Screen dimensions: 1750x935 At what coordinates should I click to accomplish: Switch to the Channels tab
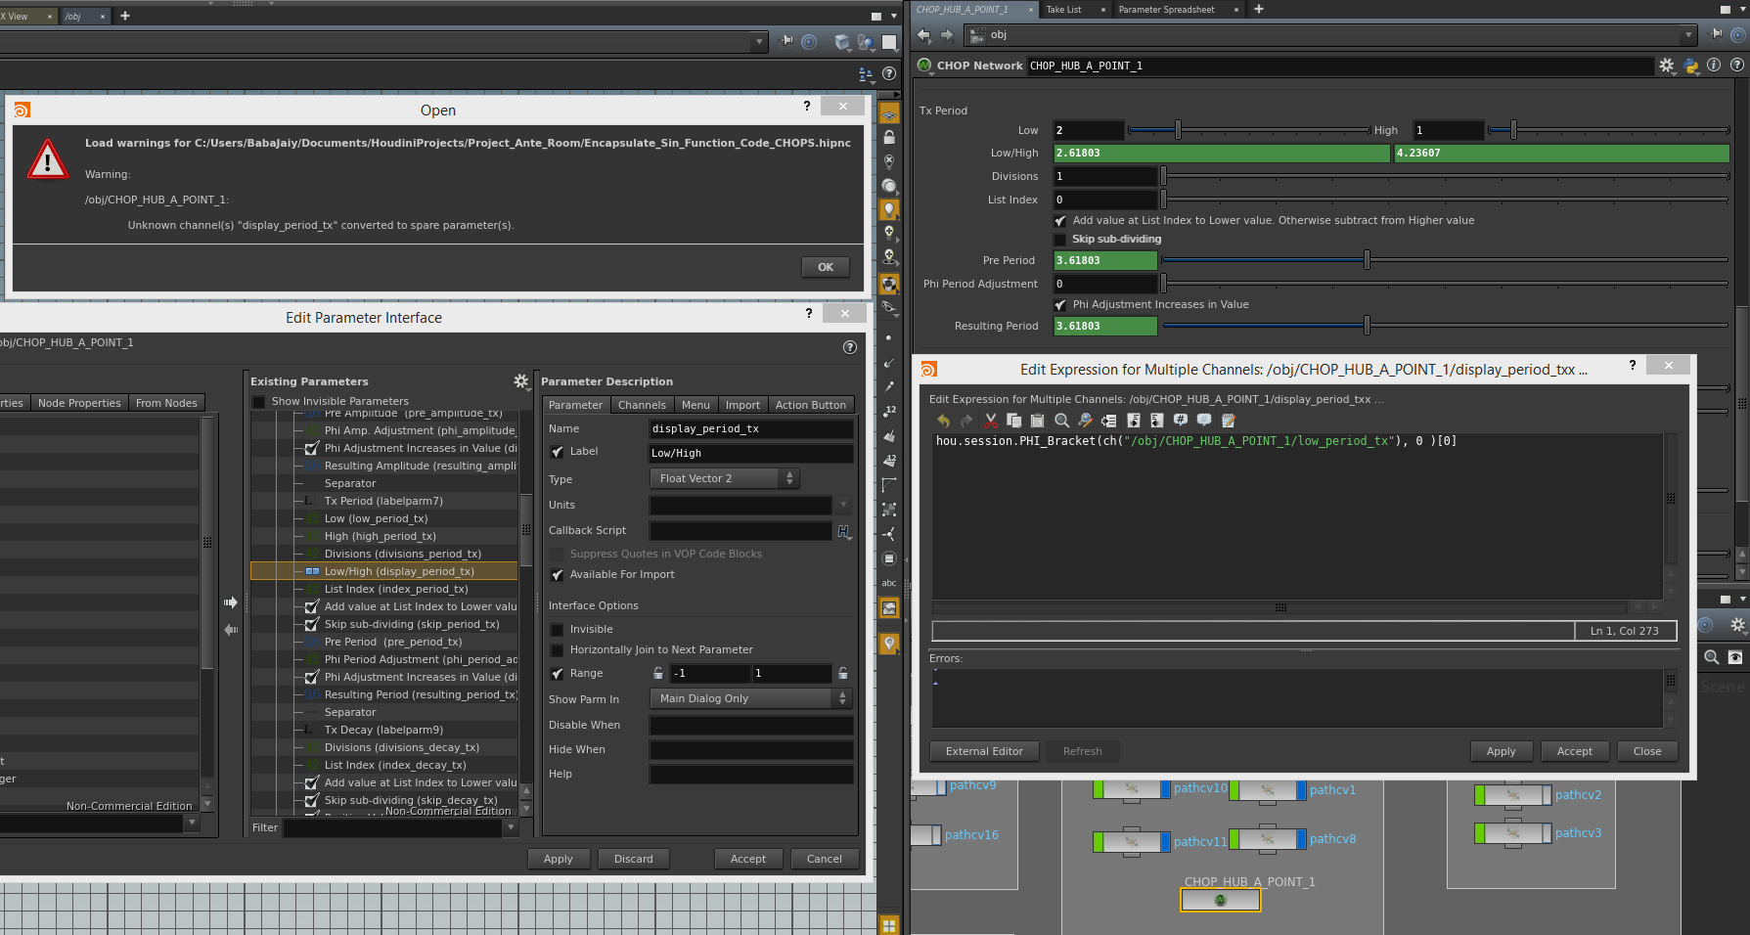tap(642, 405)
